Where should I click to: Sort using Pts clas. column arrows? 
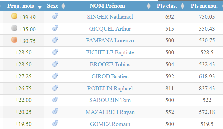tap(182, 6)
